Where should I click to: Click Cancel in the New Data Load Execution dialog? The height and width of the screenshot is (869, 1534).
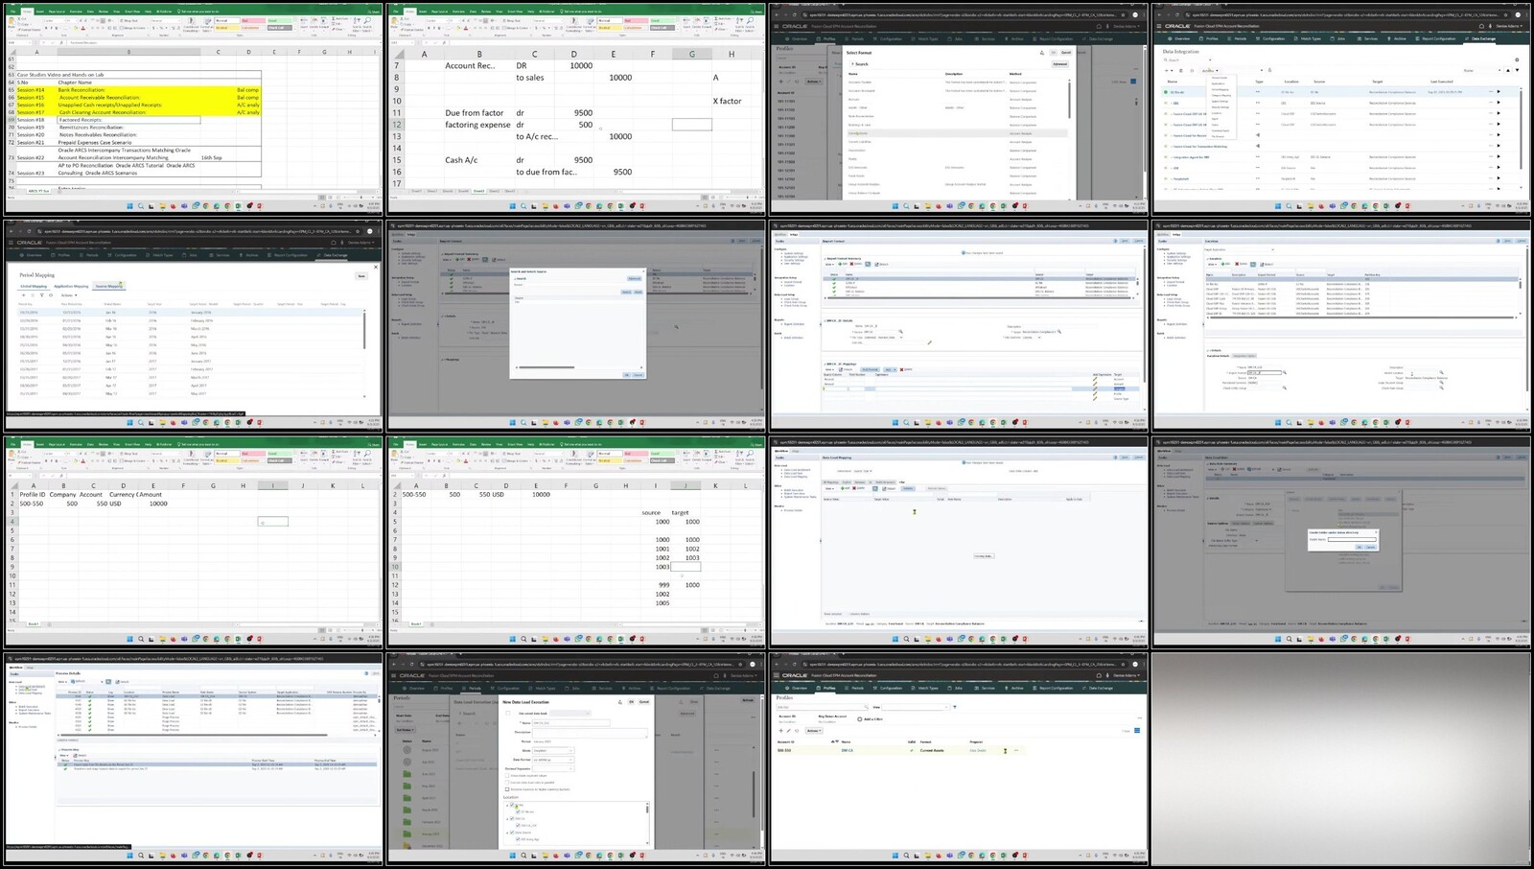click(643, 701)
